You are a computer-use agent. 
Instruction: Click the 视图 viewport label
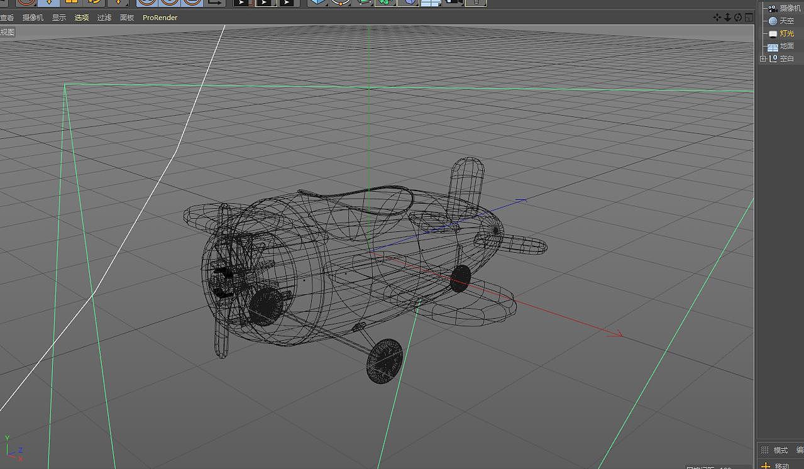pos(7,32)
